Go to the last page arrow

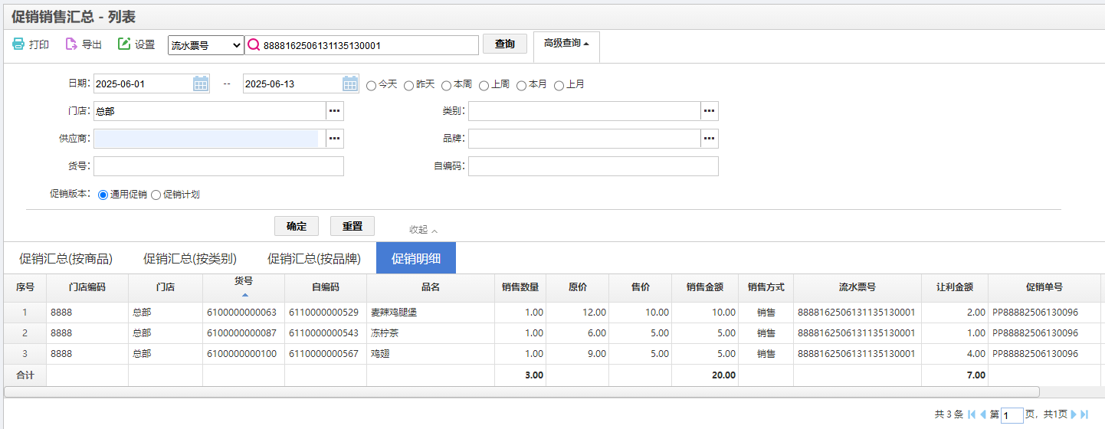point(1084,414)
